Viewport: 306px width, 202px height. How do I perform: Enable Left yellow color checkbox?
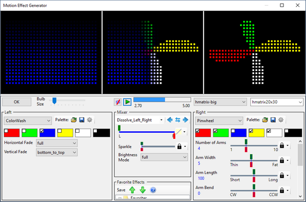[x=60, y=131]
